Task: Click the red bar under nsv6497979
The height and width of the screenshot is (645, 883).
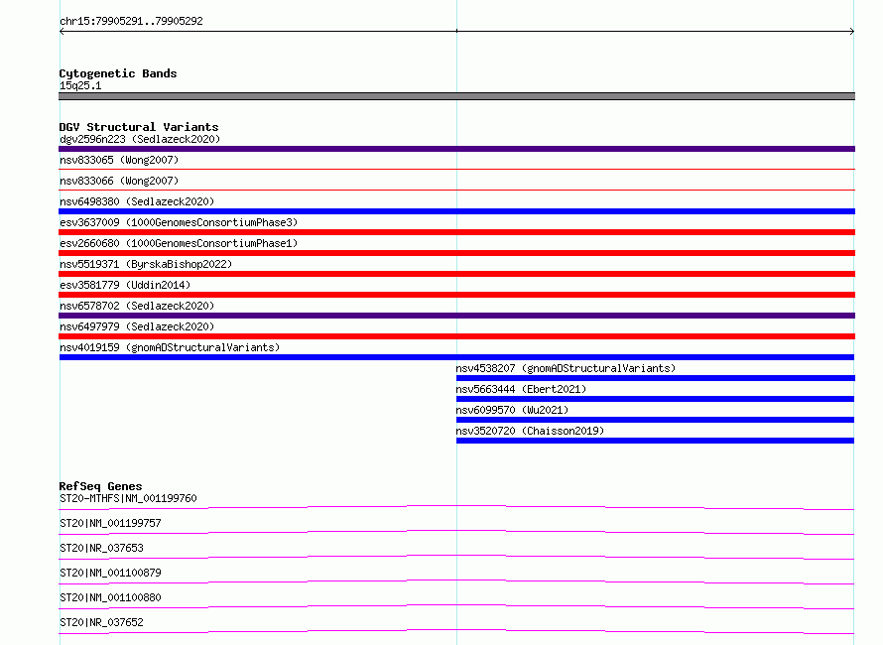Action: pos(456,336)
